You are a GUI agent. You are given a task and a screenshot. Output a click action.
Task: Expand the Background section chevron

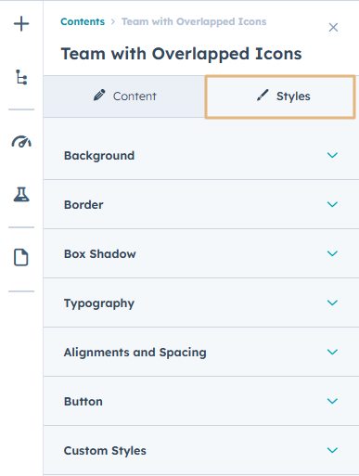click(332, 155)
